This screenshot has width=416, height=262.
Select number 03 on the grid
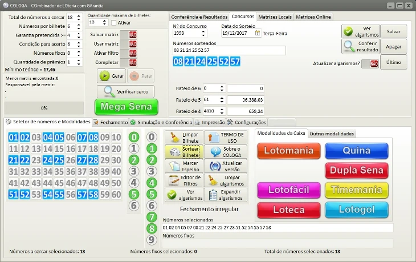(x=36, y=138)
